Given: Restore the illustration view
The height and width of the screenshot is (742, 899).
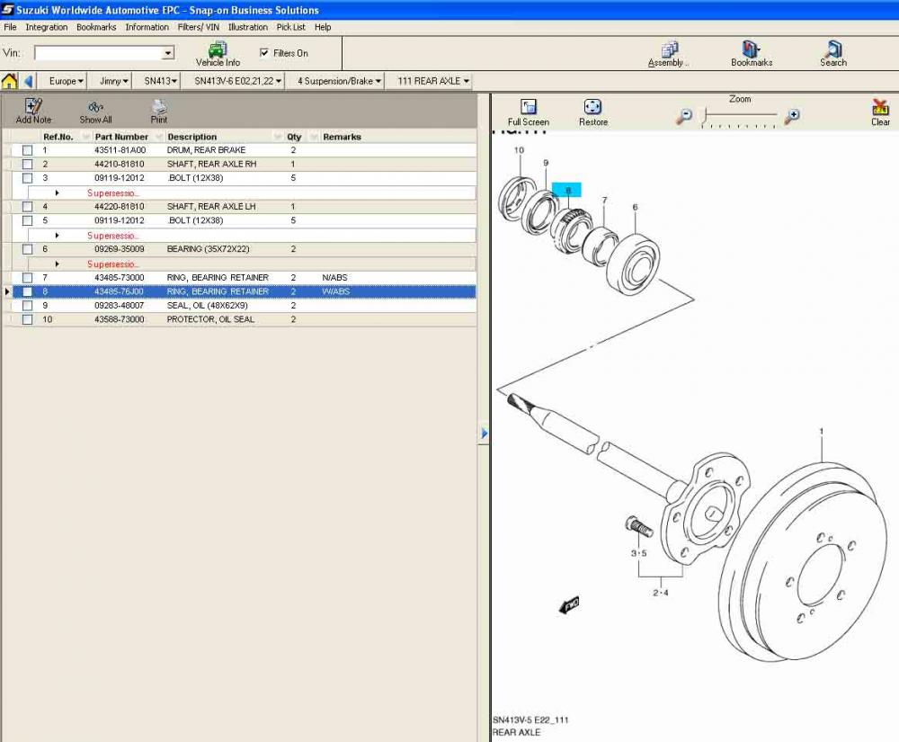Looking at the screenshot, I should coord(592,107).
